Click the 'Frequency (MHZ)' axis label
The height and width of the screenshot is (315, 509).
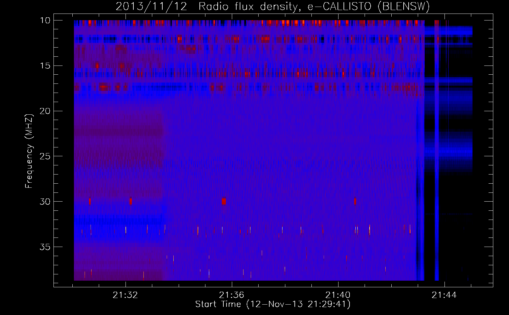click(29, 151)
